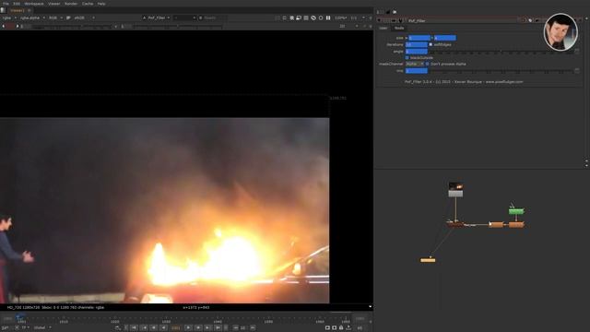The image size is (590, 332).
Task: Toggle the softEdges checkbox
Action: (431, 44)
